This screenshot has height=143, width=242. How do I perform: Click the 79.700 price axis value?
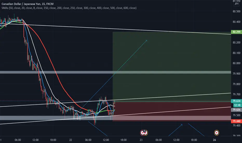tap(237, 94)
